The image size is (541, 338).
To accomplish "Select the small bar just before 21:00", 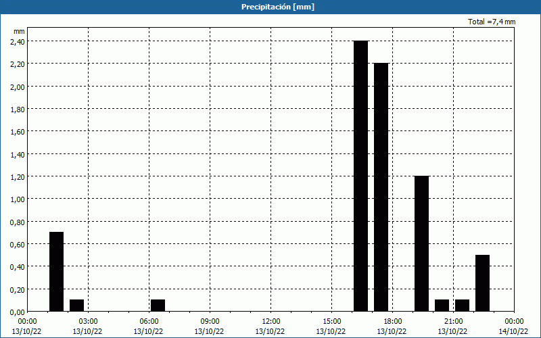I will click(x=442, y=306).
